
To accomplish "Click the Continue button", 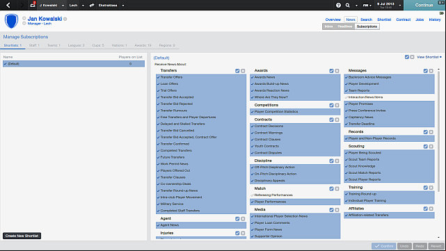I will coord(424,5).
